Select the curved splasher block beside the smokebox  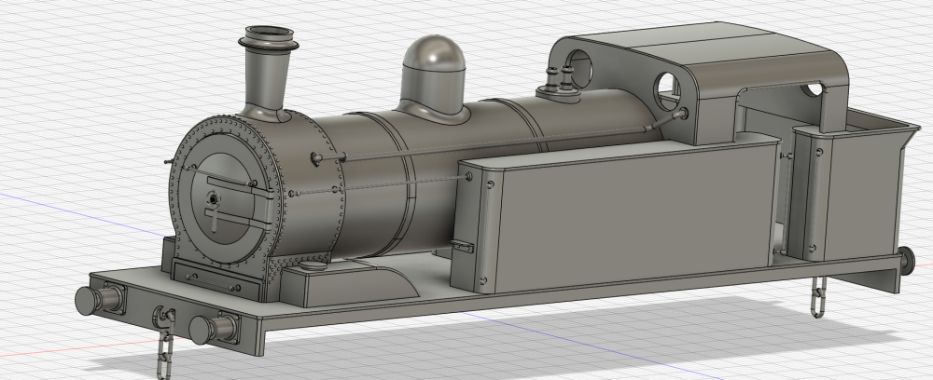click(351, 284)
